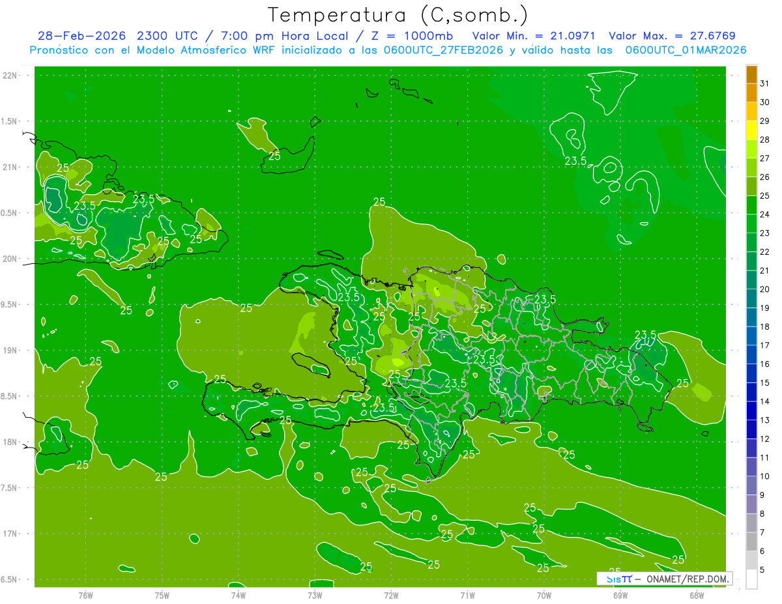Screen dimensions: 782x604
Task: Click the '22N' latitude axis label
Action: coord(10,76)
